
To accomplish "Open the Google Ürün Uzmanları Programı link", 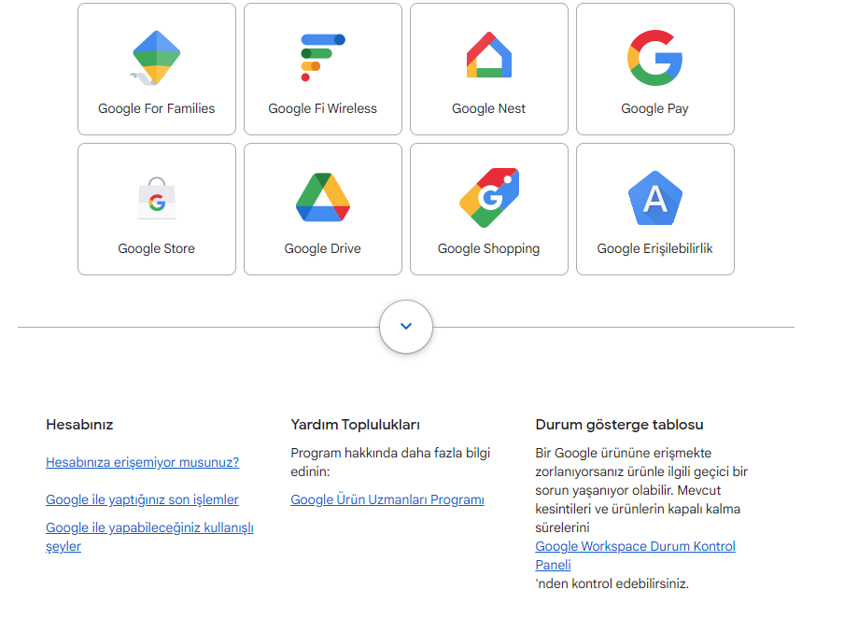I will pyautogui.click(x=387, y=499).
